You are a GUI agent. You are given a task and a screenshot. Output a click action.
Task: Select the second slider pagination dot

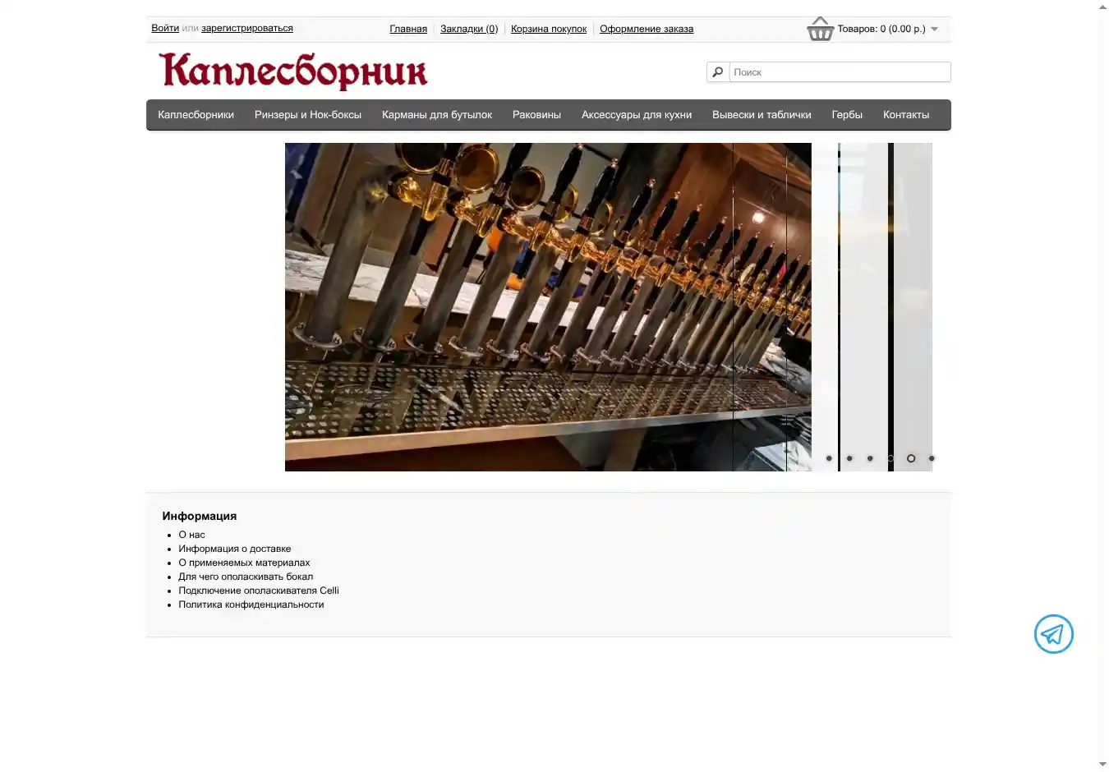[849, 458]
